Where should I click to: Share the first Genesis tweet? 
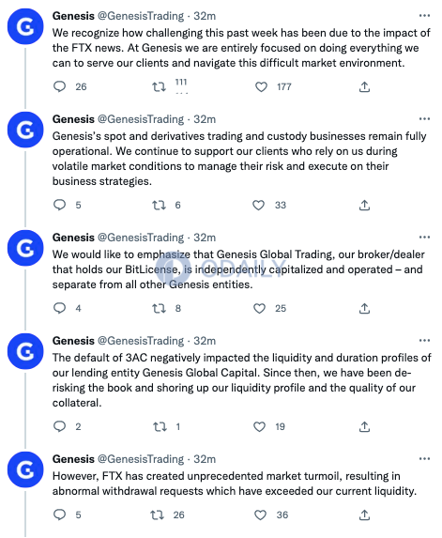pyautogui.click(x=364, y=86)
